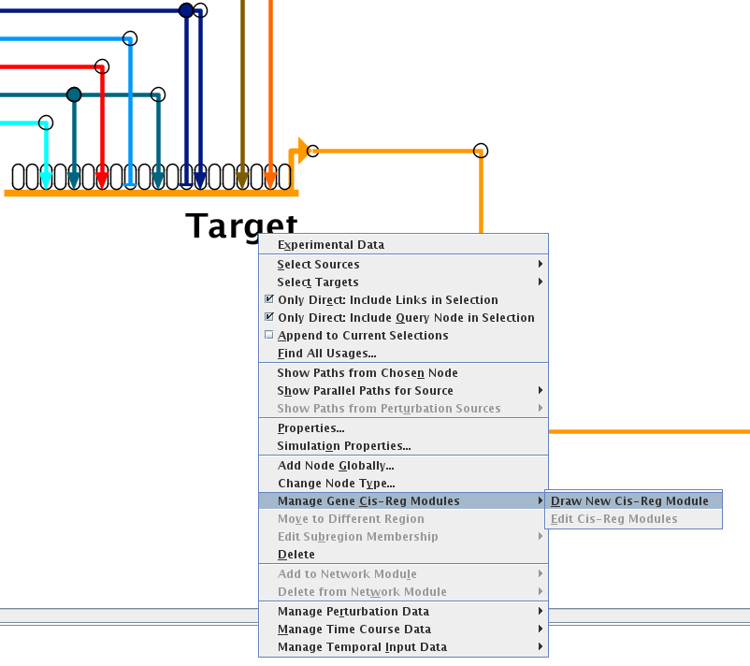Click the cyan arrowhead on the gene
Image resolution: width=750 pixels, height=666 pixels.
pyautogui.click(x=46, y=178)
